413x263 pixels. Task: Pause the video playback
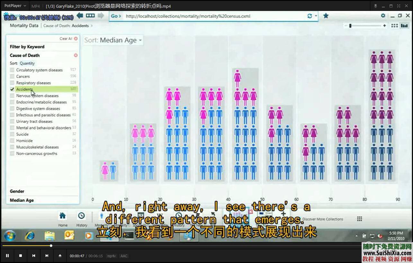[7, 256]
